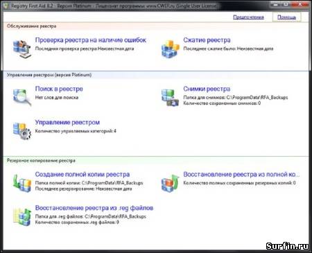Click text Последнее сжатие было: Неизвестная дата
The height and width of the screenshot is (253, 312).
coord(228,49)
